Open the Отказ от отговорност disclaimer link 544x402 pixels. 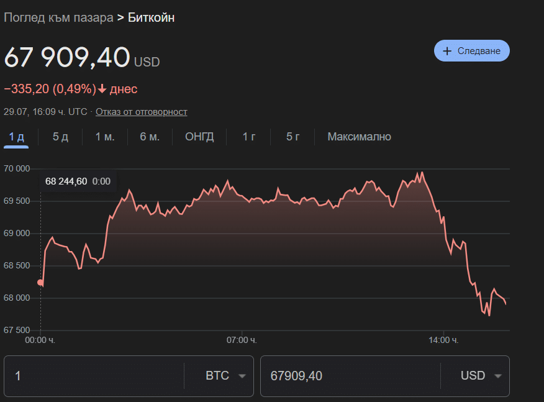[141, 112]
